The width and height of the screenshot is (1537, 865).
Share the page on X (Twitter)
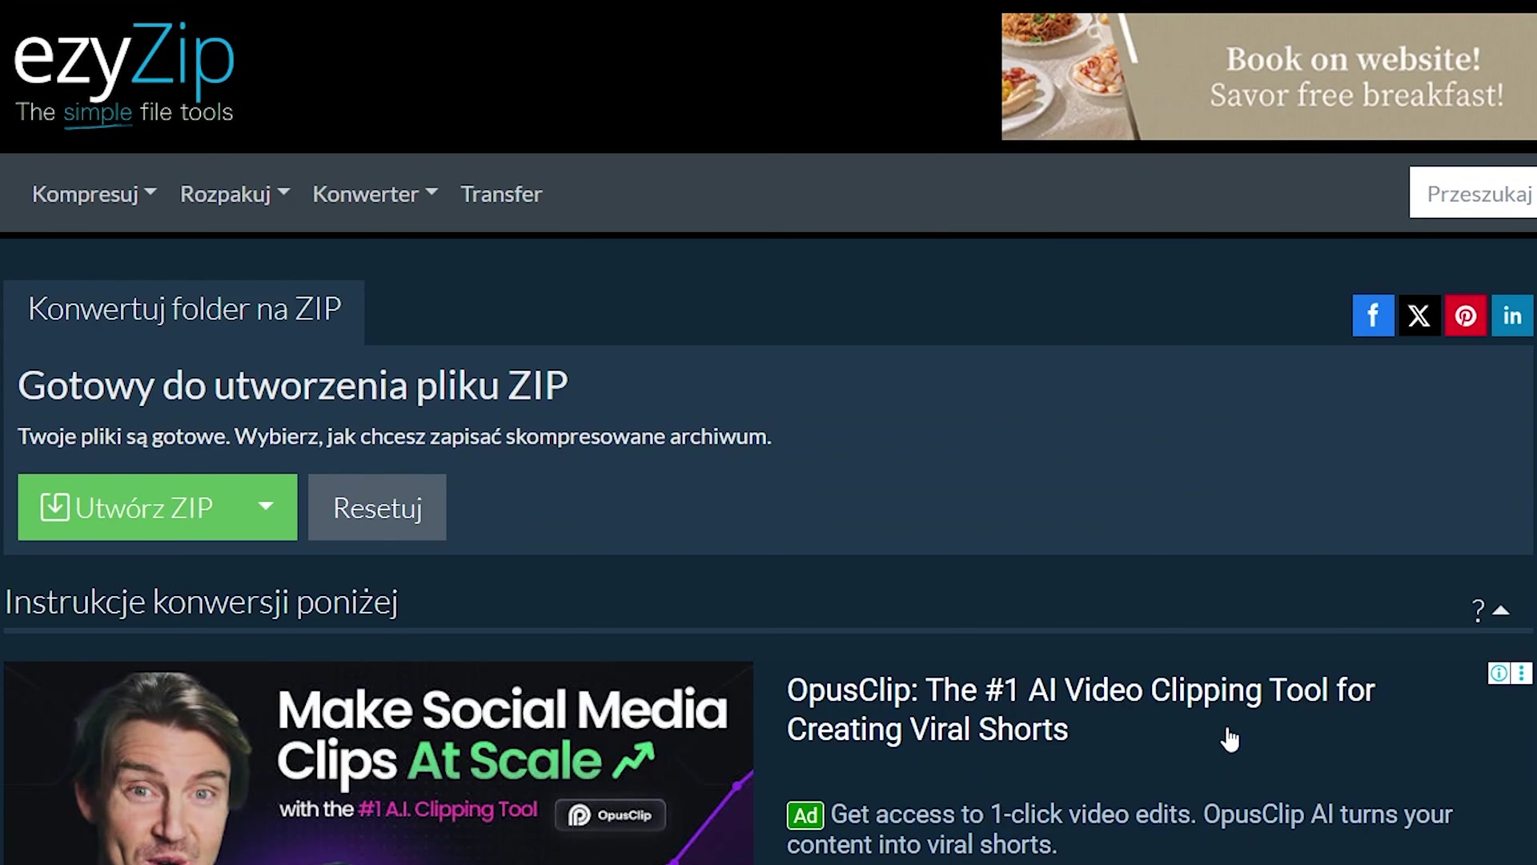coord(1419,315)
